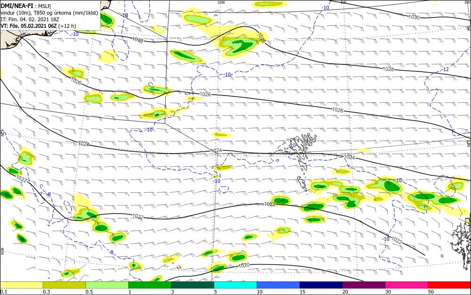The height and width of the screenshot is (295, 471).
Task: Click the 'DMI/NEA-FI' title text
Action: click(x=16, y=5)
